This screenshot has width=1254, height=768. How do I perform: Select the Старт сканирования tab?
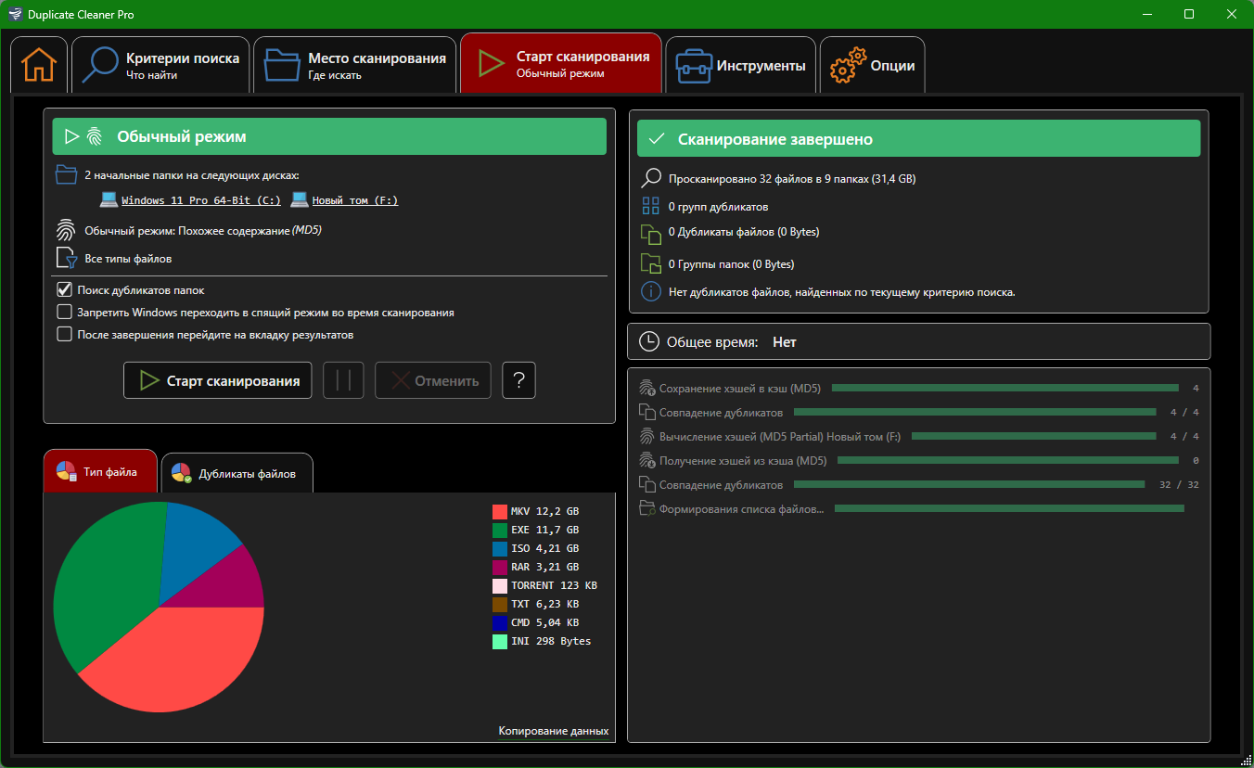(561, 63)
